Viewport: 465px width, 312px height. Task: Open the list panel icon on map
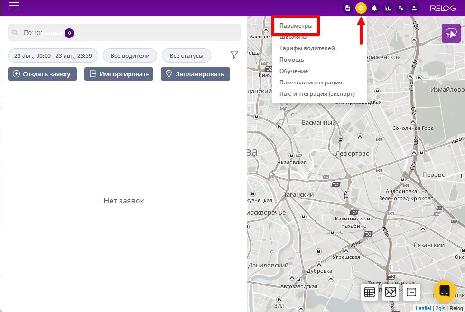click(411, 292)
